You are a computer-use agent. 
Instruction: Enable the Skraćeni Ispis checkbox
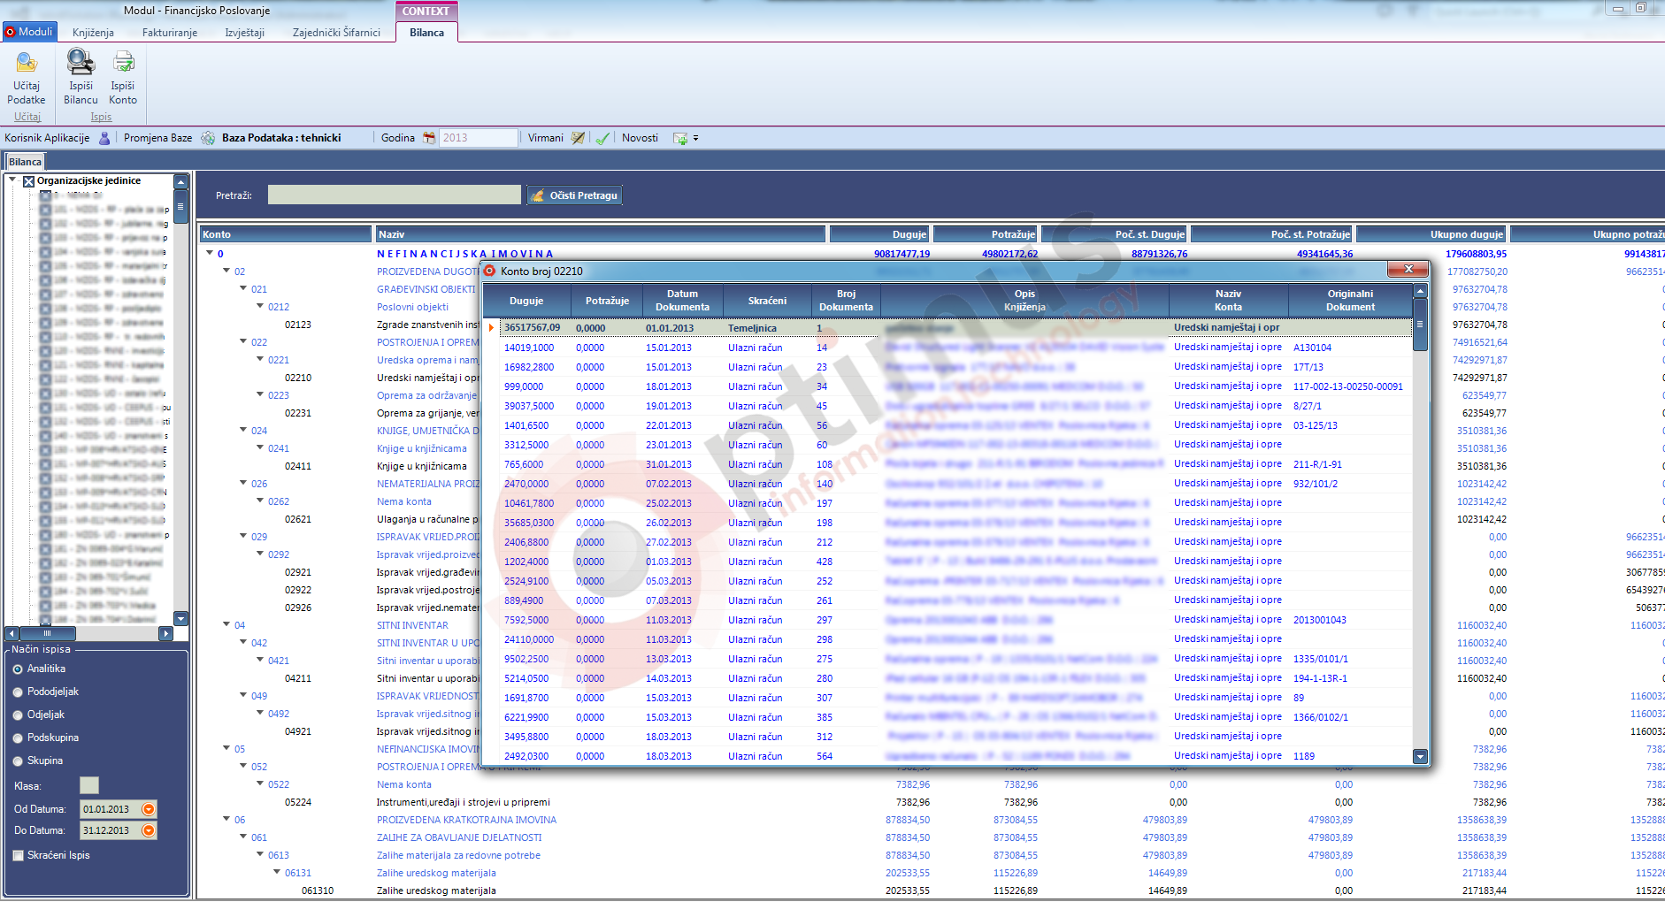(19, 856)
